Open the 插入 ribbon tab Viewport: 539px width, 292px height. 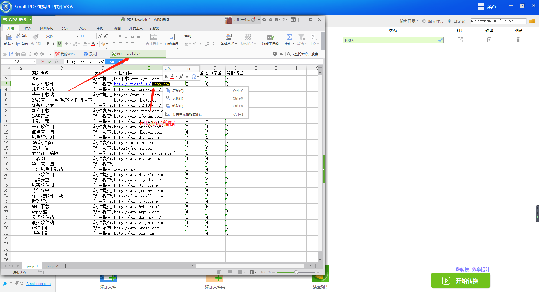(28, 28)
